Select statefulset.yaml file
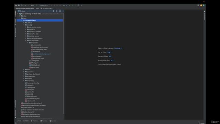Viewport: 220px width, 124px height. click(x=38, y=59)
